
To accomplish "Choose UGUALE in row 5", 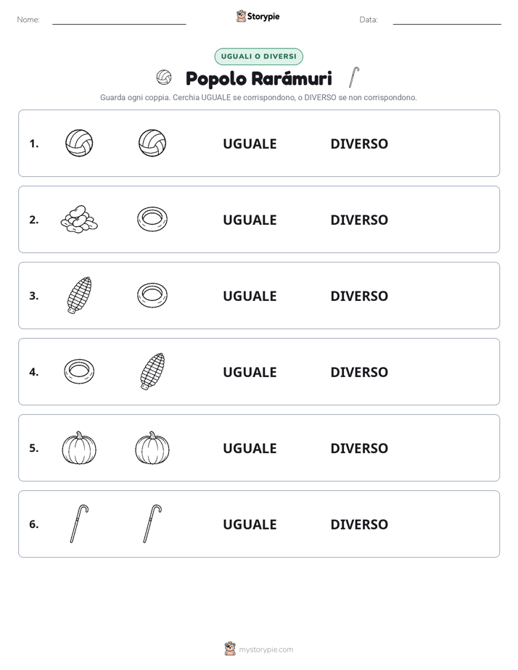I will 250,448.
